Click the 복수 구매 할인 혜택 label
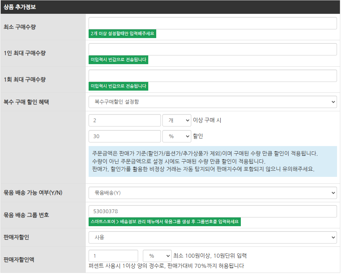This screenshot has width=341, height=274. [26, 102]
